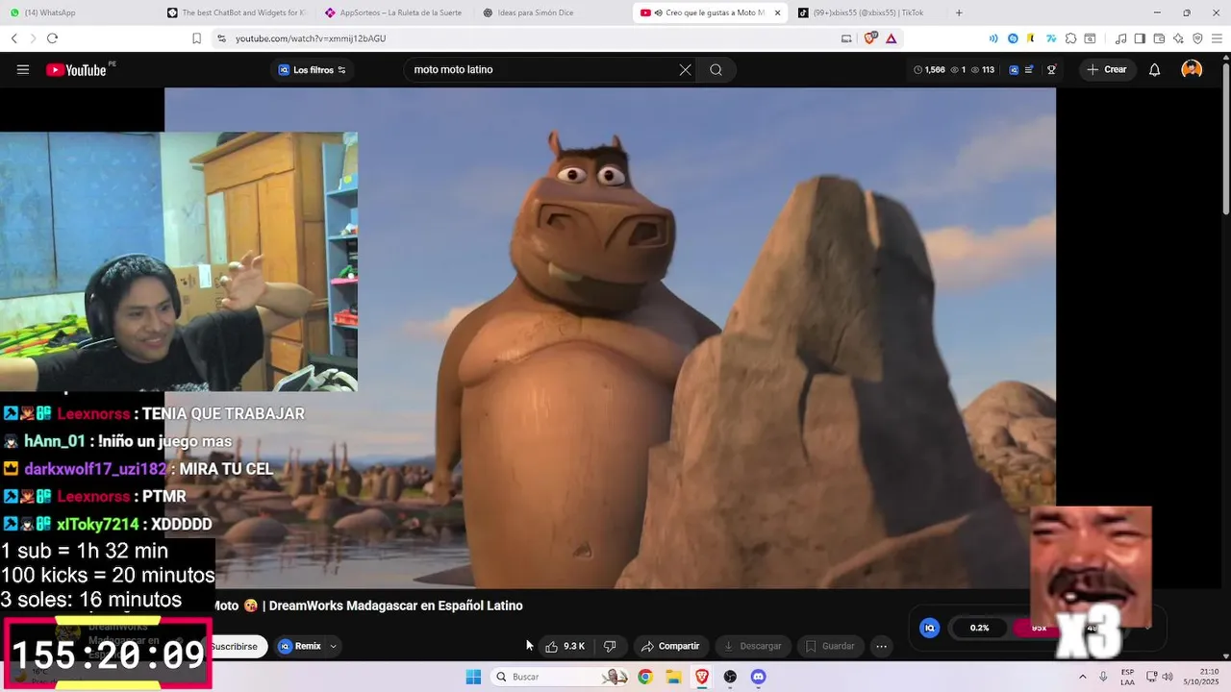Click the vidIQ trophy icon
1231x692 pixels.
1052,69
